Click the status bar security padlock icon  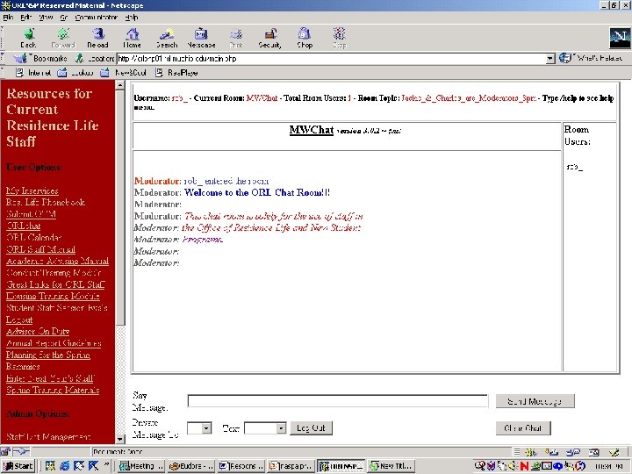pyautogui.click(x=5, y=451)
